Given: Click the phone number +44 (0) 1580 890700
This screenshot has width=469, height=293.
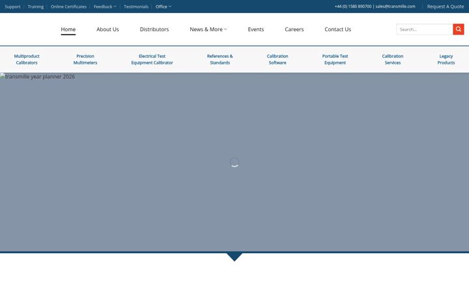Looking at the screenshot, I should pyautogui.click(x=353, y=7).
